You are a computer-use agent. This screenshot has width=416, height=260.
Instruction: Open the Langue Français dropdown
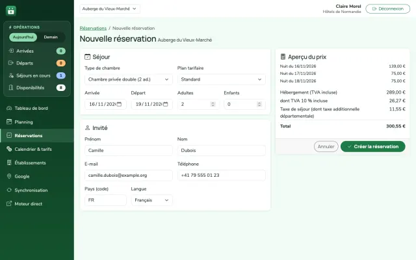pos(151,200)
